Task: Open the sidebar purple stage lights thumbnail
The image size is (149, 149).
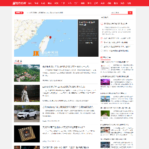Action: tap(105, 82)
